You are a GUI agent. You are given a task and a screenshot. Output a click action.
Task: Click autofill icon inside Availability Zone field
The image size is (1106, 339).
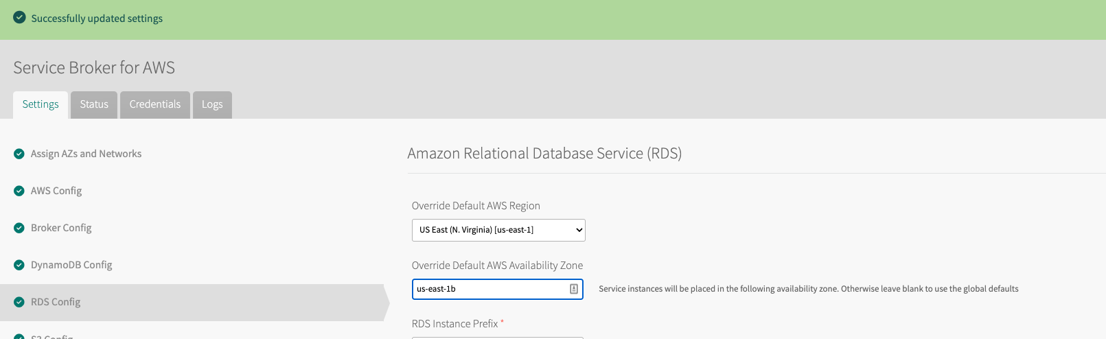click(x=574, y=289)
